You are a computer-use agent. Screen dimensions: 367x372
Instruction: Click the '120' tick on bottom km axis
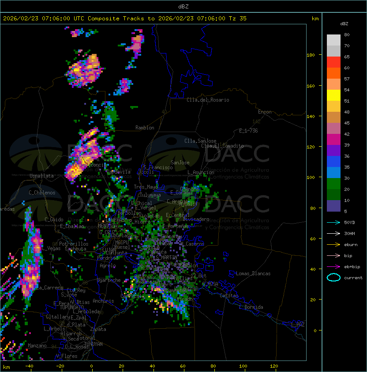[274, 366]
